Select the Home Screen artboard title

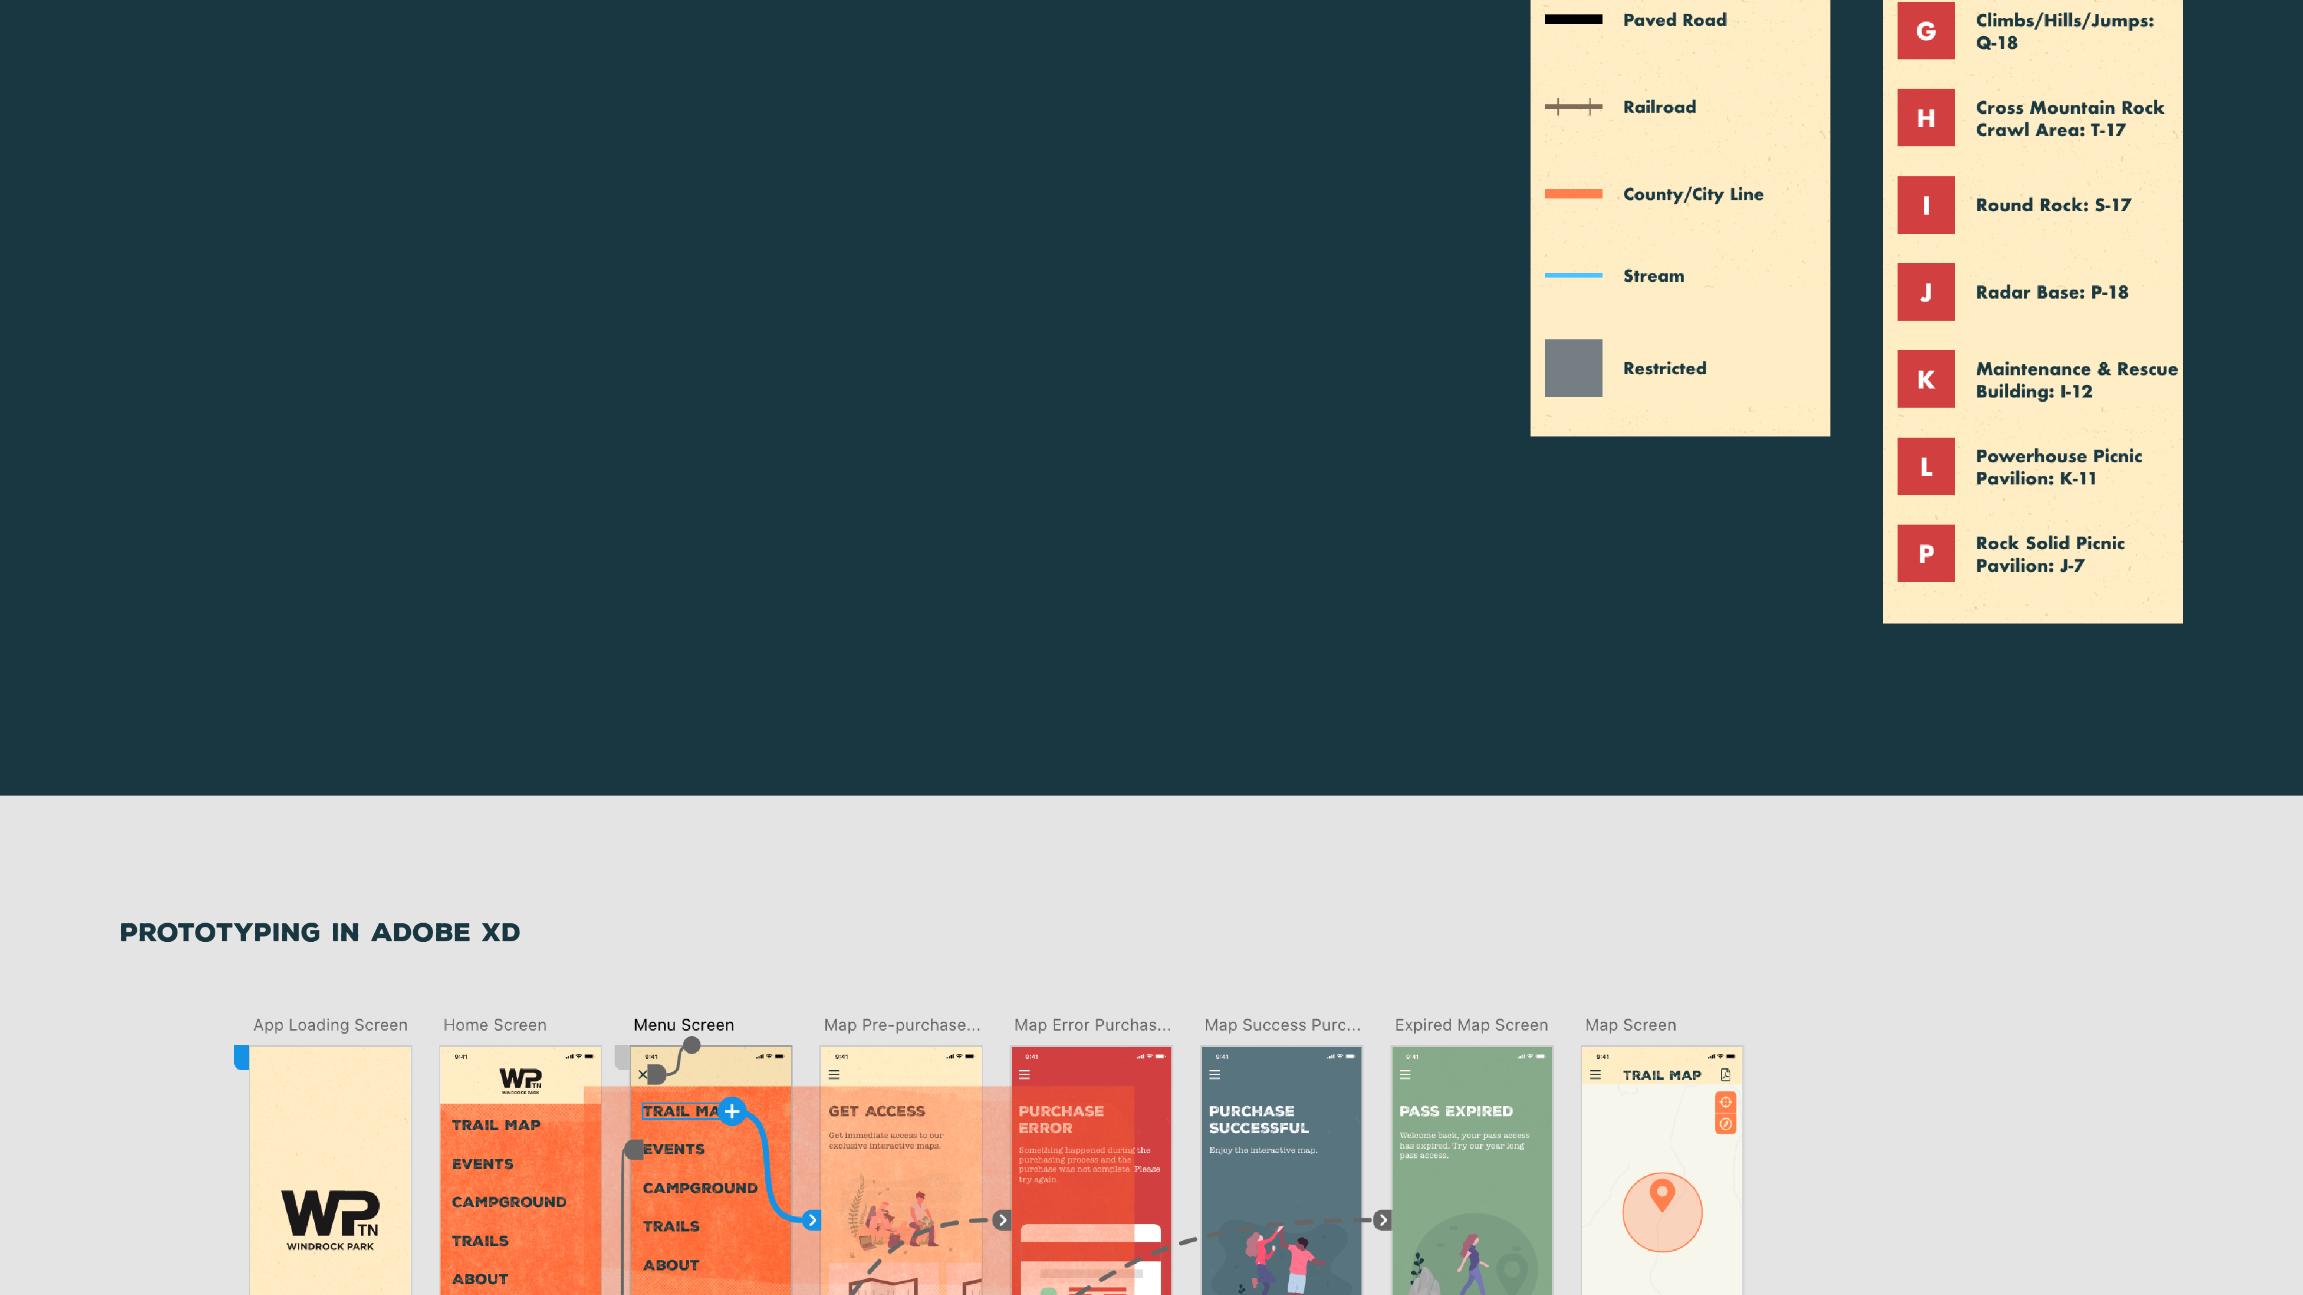[x=494, y=1024]
